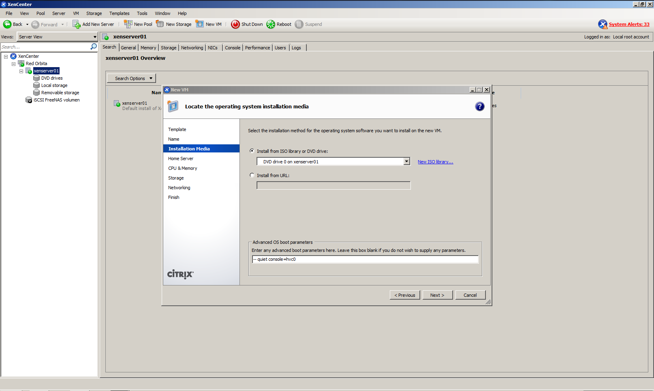The height and width of the screenshot is (391, 654).
Task: Click the Next button in wizard
Action: [437, 295]
